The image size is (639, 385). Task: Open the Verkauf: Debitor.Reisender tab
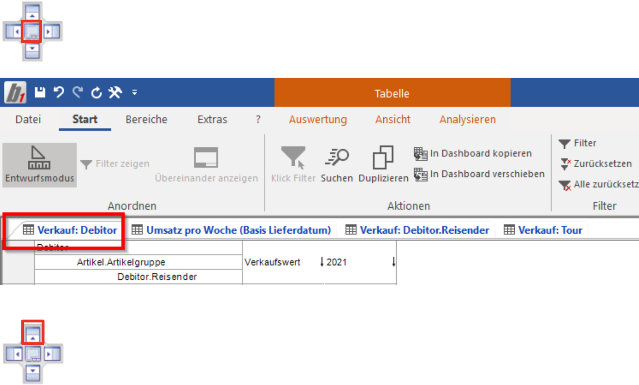point(417,230)
